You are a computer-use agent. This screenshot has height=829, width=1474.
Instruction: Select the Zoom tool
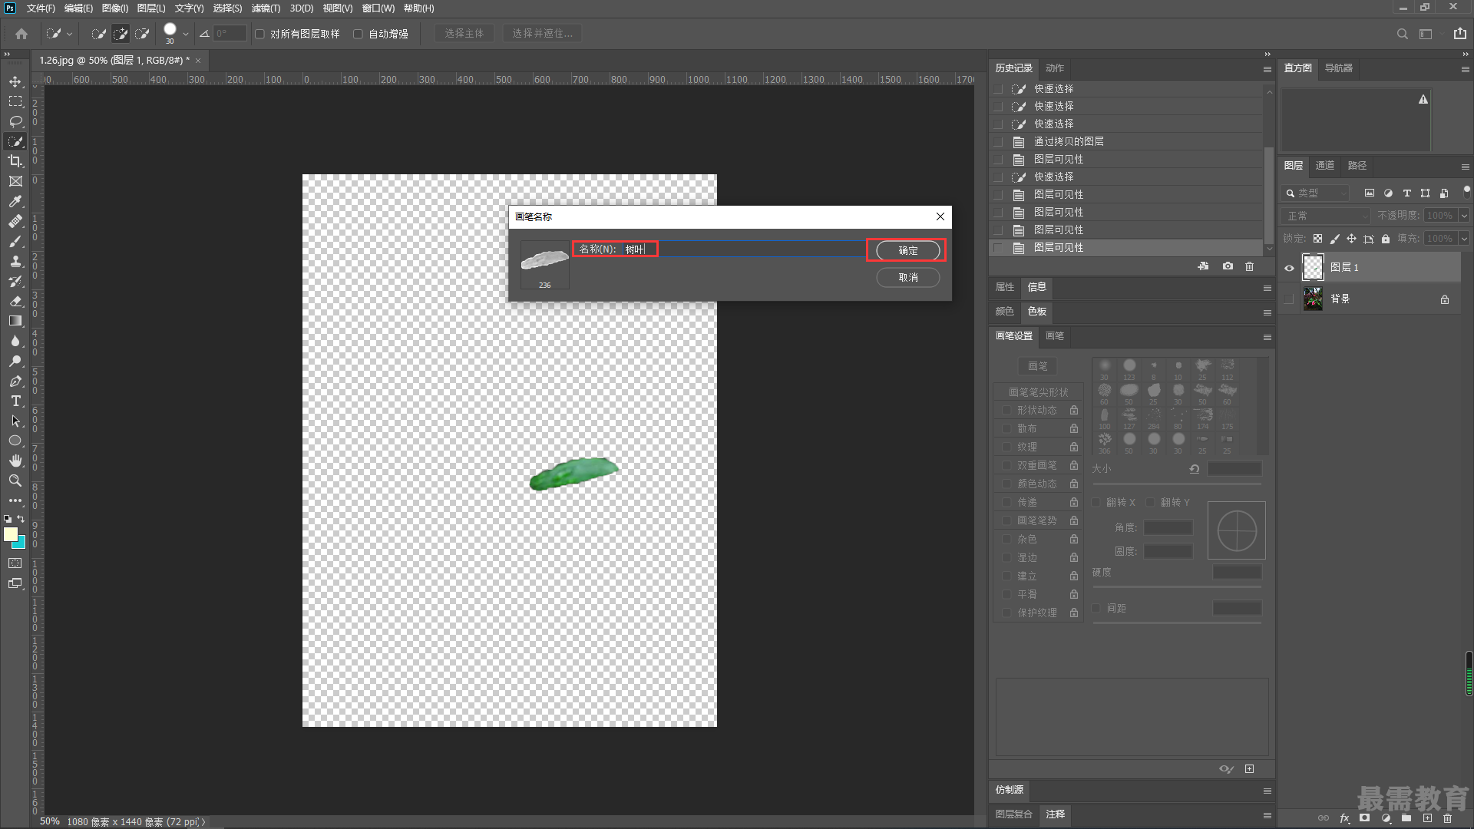coord(15,481)
